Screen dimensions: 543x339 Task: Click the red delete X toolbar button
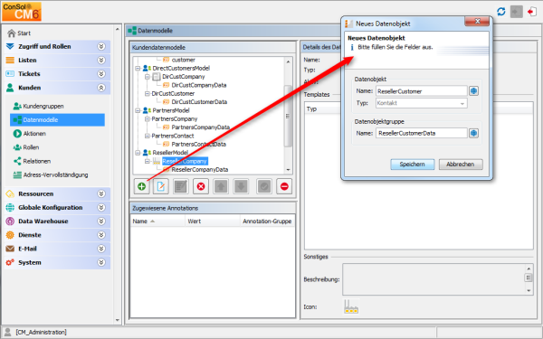click(x=201, y=186)
